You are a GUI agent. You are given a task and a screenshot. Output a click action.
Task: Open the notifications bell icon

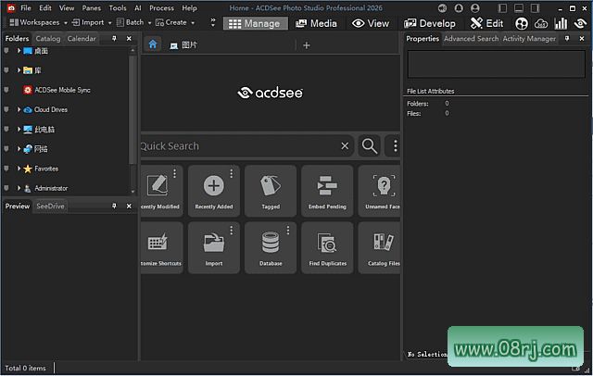click(x=581, y=23)
